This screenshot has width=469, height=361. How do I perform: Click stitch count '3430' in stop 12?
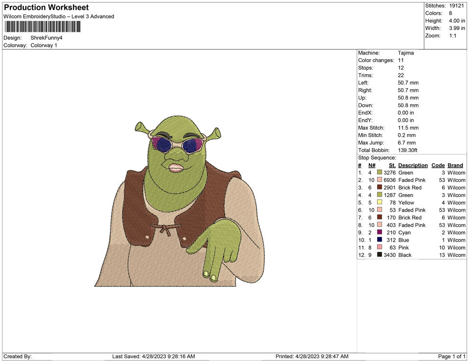390,255
